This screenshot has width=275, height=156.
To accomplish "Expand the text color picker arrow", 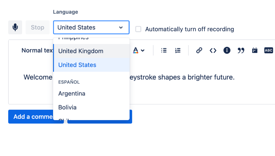I will (143, 50).
